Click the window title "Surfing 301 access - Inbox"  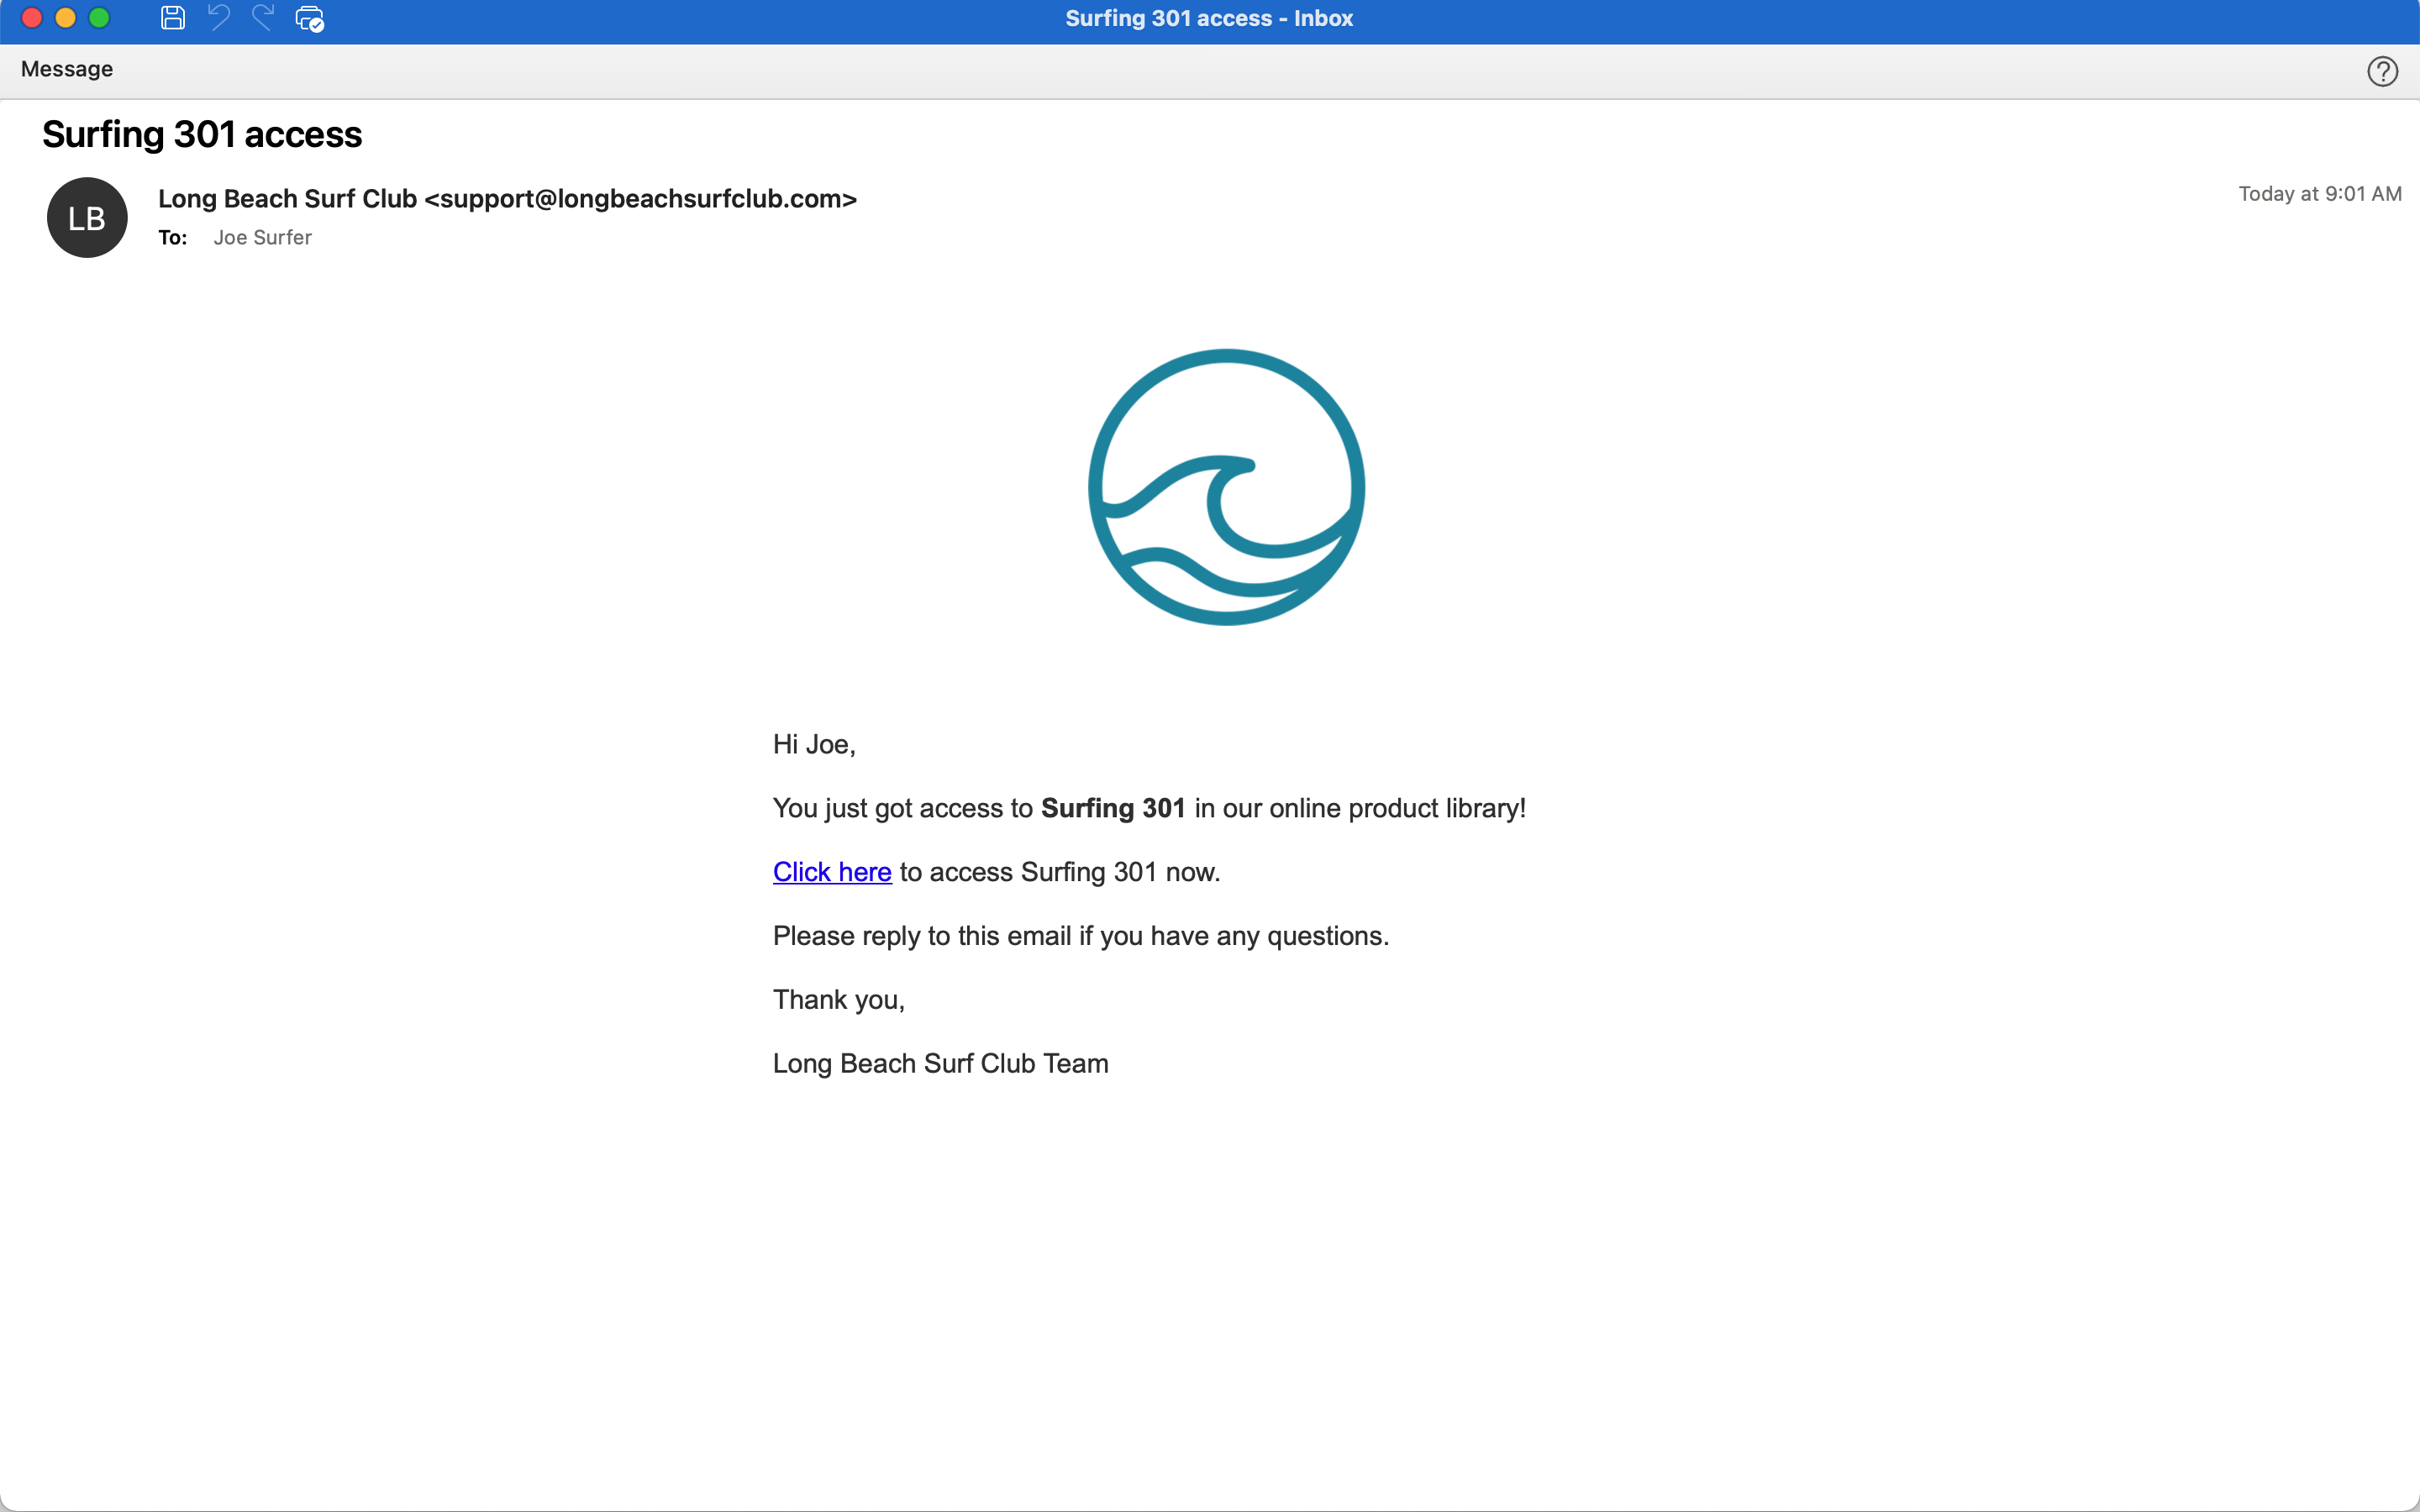point(1209,18)
